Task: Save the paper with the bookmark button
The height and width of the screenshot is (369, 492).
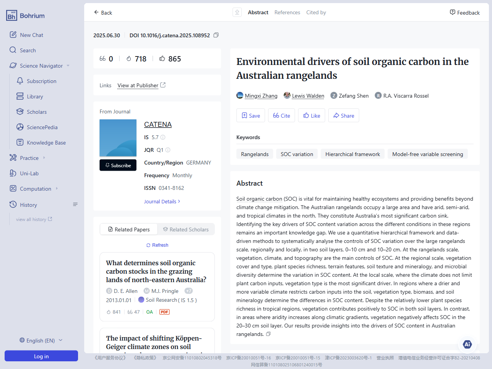Action: click(250, 115)
